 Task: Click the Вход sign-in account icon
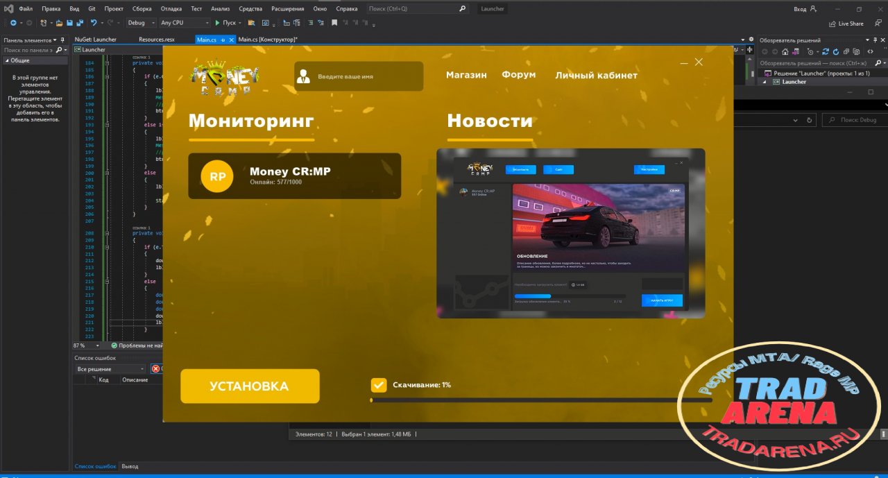click(x=814, y=9)
